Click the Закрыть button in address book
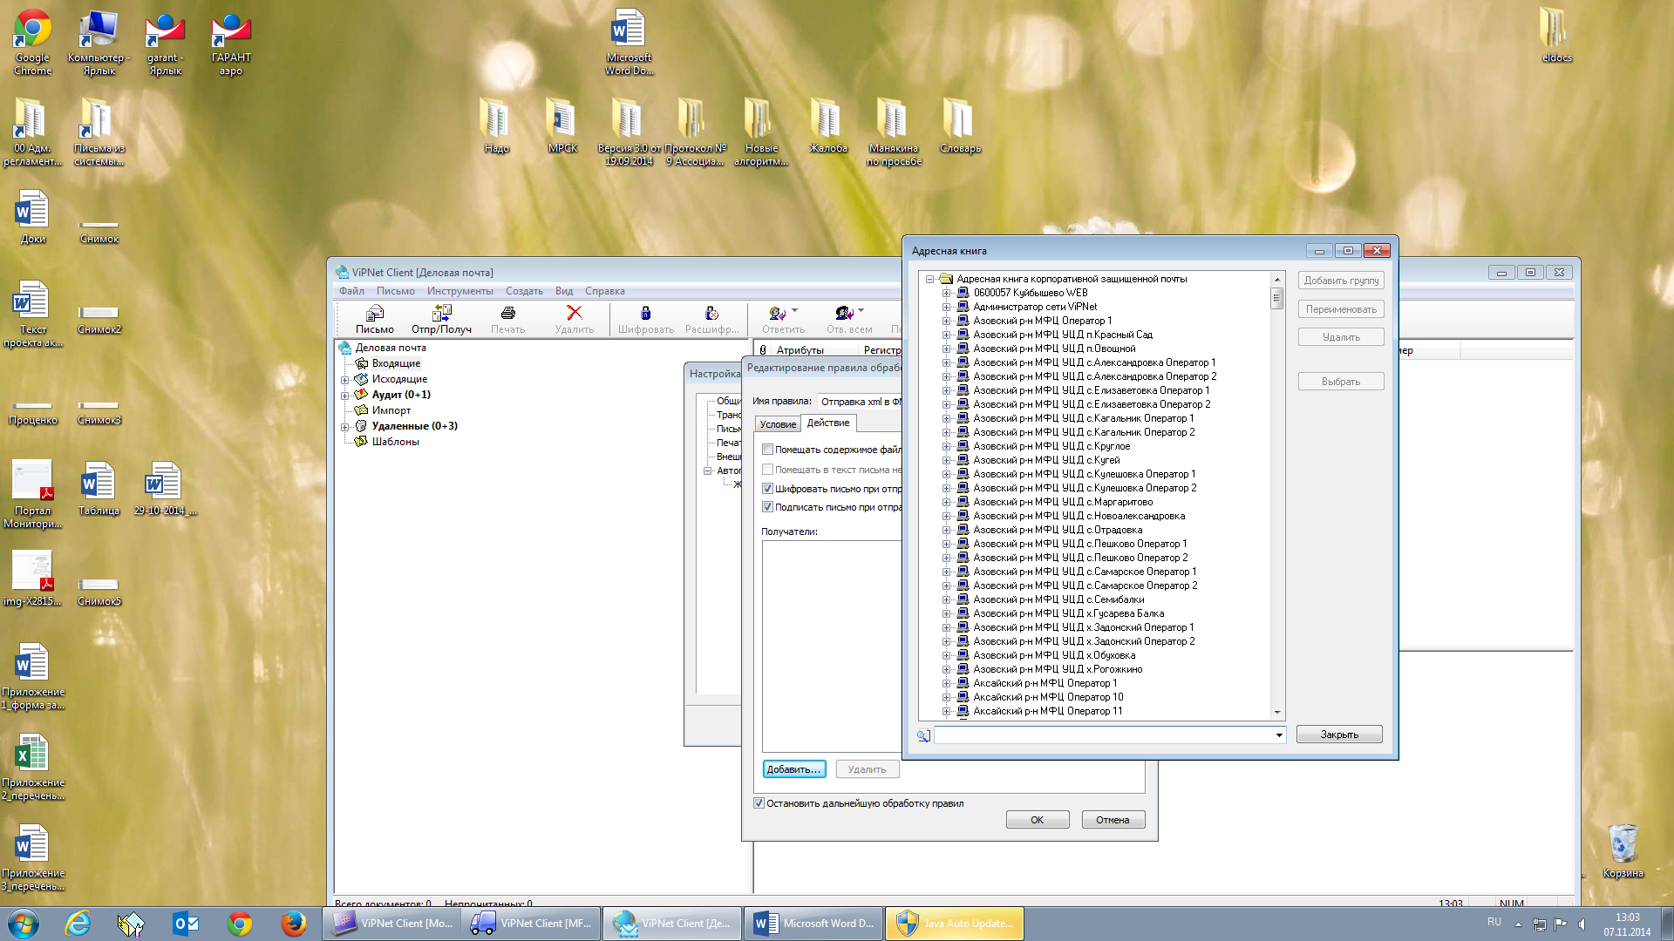The image size is (1674, 941). (x=1338, y=735)
